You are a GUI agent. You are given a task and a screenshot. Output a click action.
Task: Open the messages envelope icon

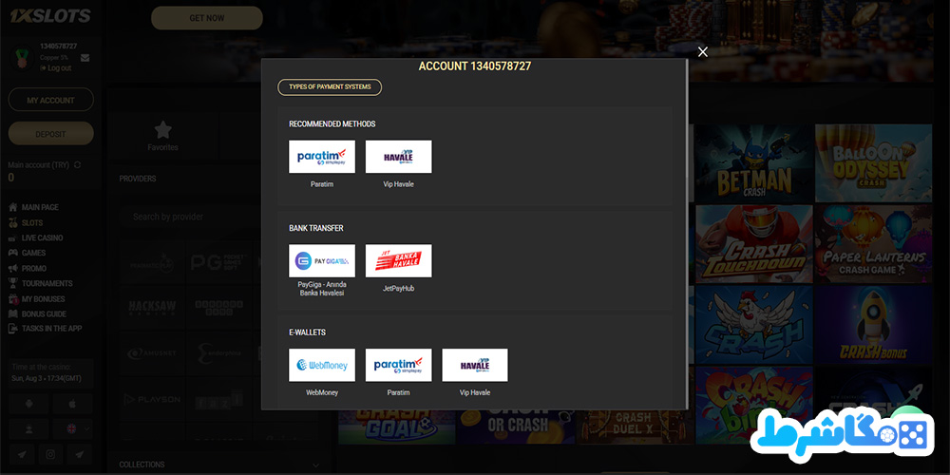[x=85, y=58]
